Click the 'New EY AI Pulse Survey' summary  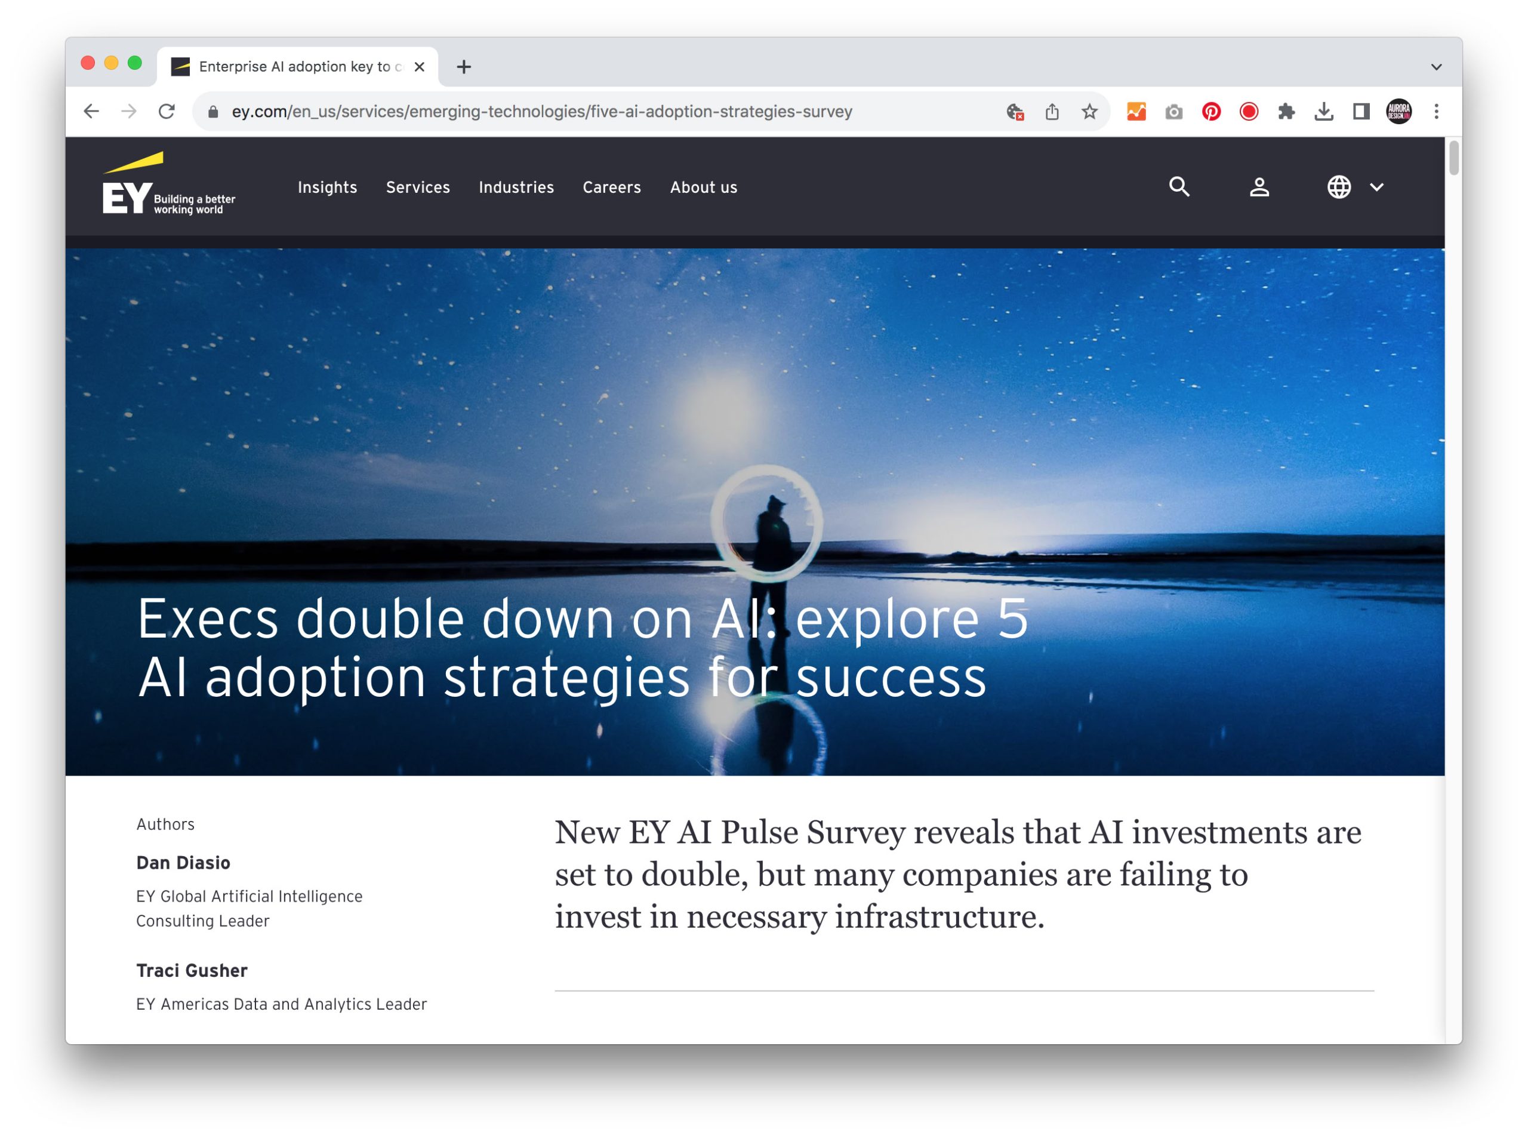(x=958, y=874)
